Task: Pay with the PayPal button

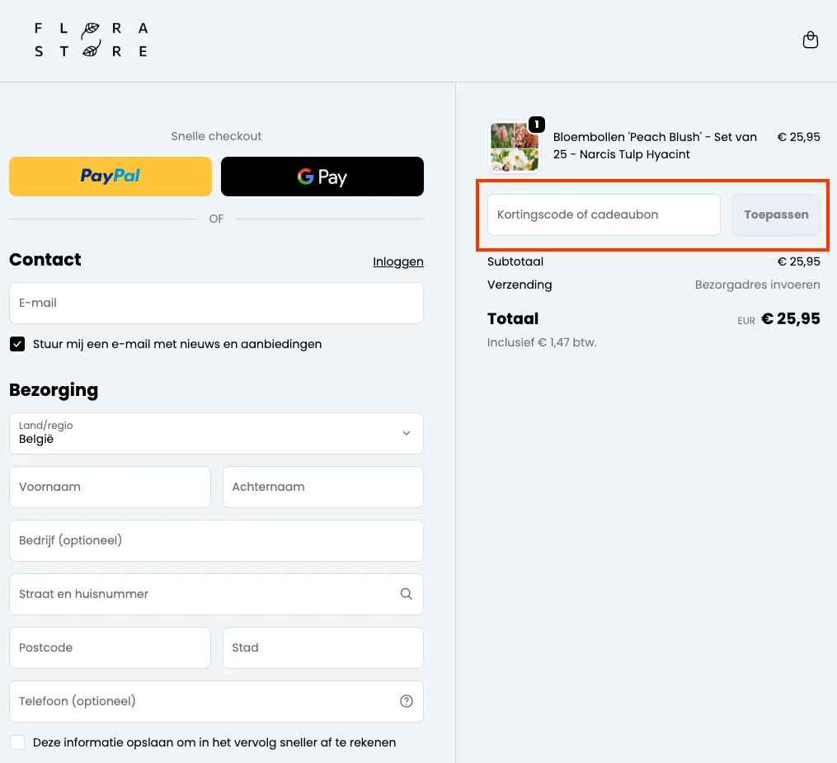Action: tap(111, 177)
